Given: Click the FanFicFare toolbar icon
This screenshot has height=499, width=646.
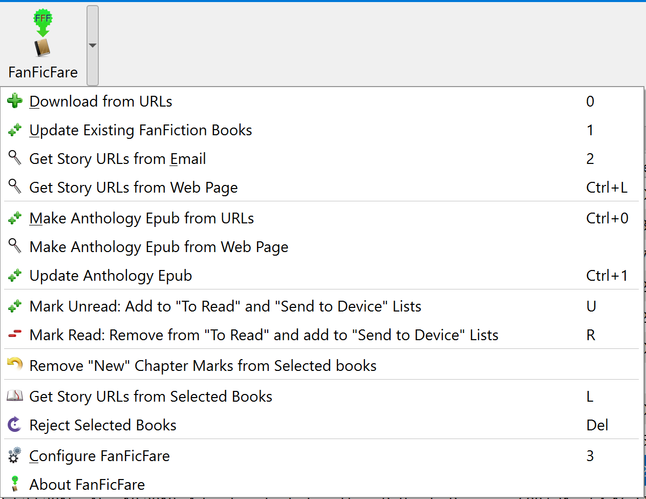Looking at the screenshot, I should click(42, 34).
